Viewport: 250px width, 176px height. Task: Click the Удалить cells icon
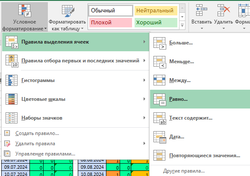click(224, 10)
